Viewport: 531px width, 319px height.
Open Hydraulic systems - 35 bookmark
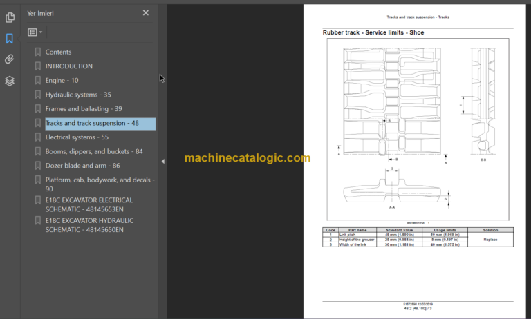78,95
